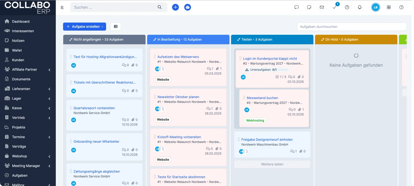Screen dimensions: 414x186
Task: Click comment icon on Freigabe Designentwurf card
Action: click(292, 151)
